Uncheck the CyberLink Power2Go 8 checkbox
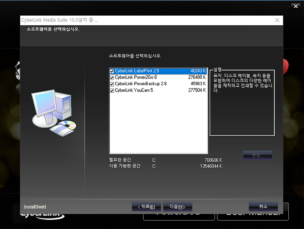The image size is (304, 229). tap(112, 78)
